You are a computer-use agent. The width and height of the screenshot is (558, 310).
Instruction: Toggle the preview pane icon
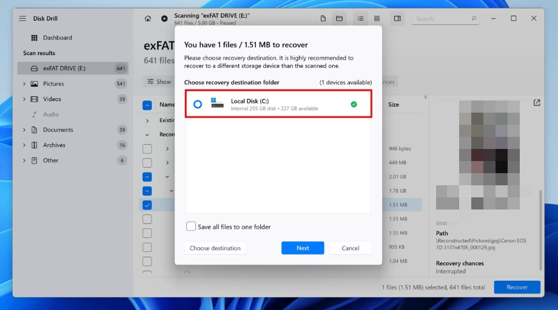point(397,18)
